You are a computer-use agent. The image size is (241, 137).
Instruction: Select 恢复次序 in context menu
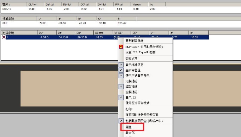(x=131, y=59)
